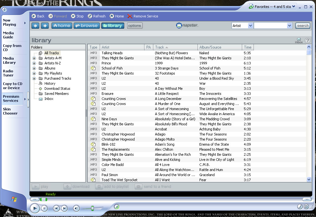
Task: Sort by the Track column header
Action: coord(175,47)
